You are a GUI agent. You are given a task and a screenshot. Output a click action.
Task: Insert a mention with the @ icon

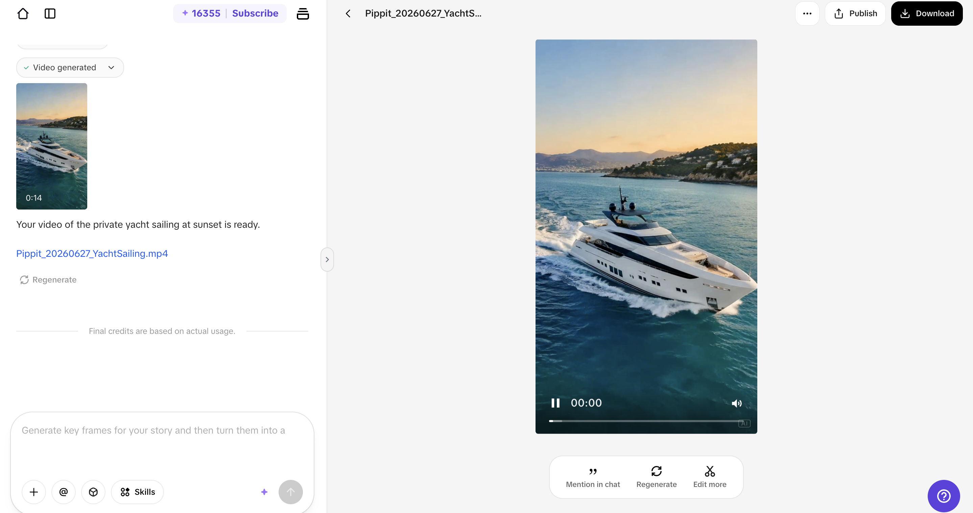point(64,492)
